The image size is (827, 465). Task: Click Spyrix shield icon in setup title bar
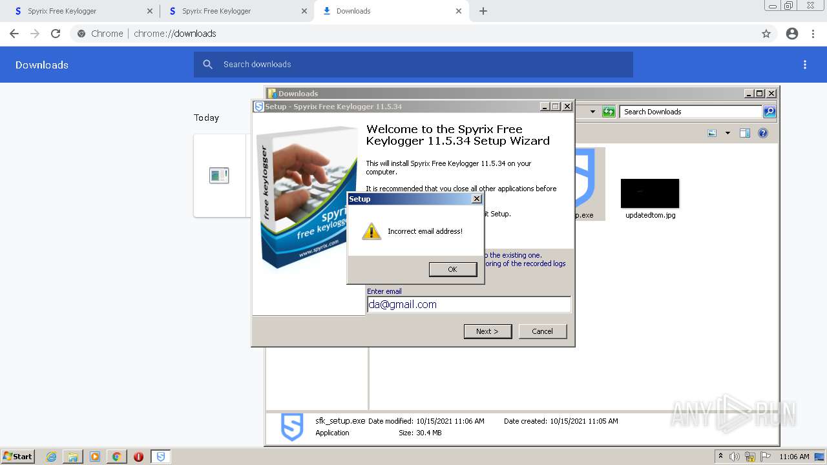pos(258,107)
